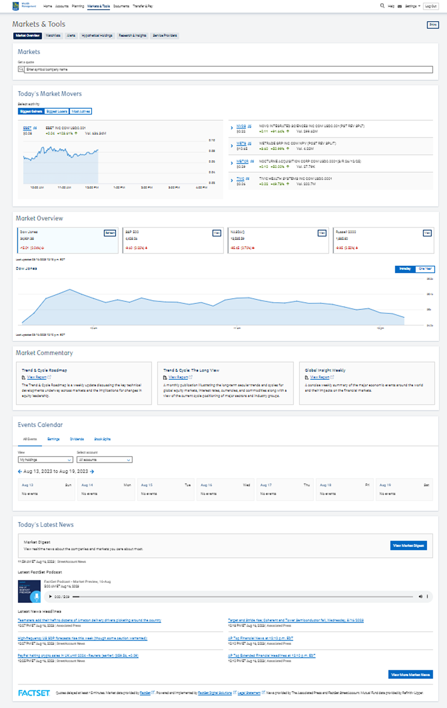
Task: Click Help in the header
Action: point(391,6)
